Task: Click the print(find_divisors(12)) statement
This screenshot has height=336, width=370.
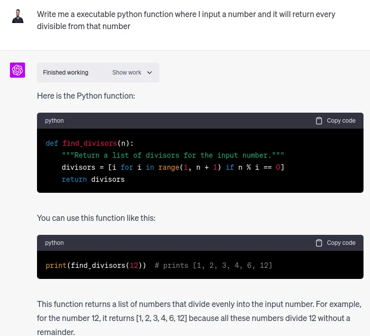Action: [96, 265]
